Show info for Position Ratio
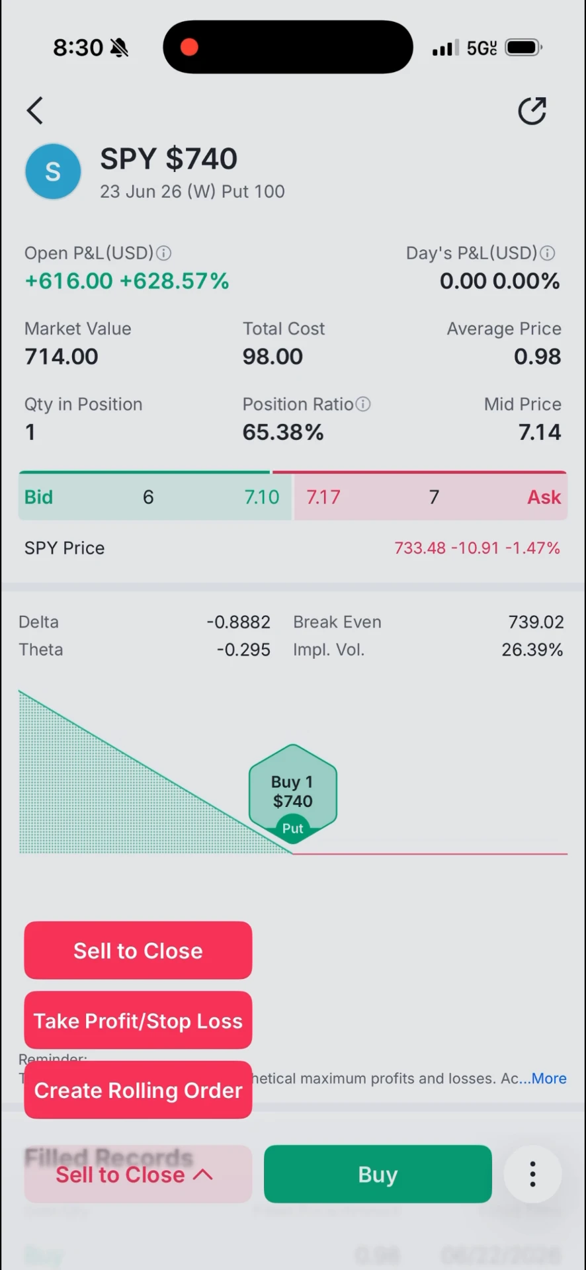 coord(363,404)
